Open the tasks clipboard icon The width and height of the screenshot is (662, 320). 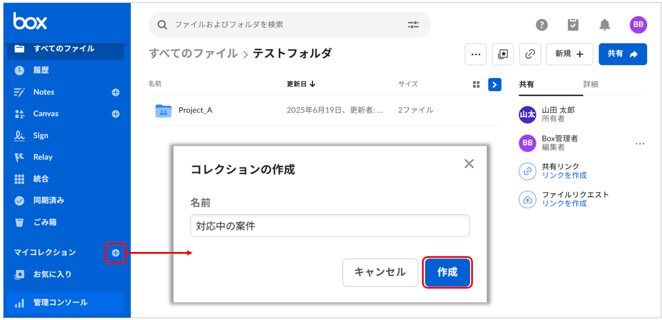(x=573, y=25)
